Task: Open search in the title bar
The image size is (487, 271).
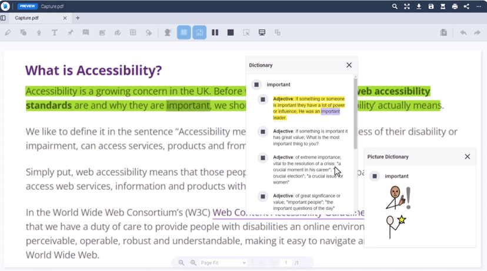Action: click(395, 6)
